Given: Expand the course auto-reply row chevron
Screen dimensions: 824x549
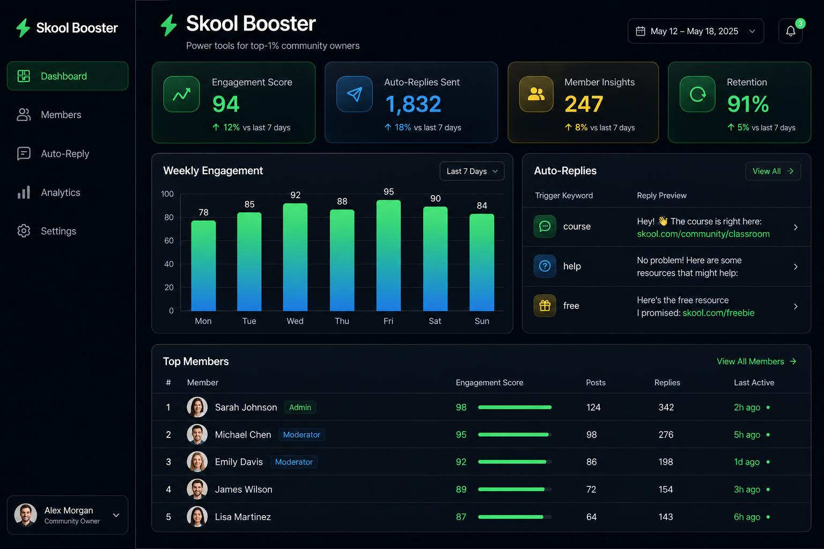Looking at the screenshot, I should 796,227.
